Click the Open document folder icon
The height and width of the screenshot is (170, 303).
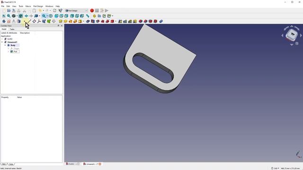tap(9, 10)
